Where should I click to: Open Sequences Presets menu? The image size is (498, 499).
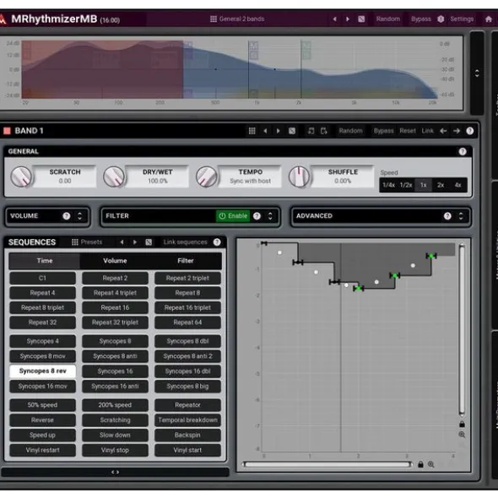pos(87,242)
